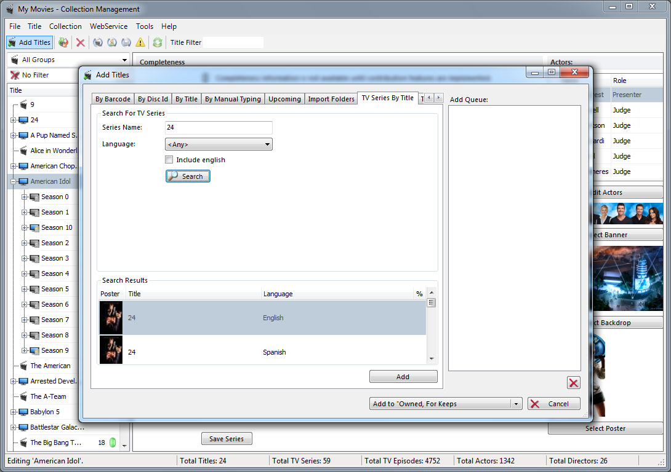Switch to the Import Folders tab
The width and height of the screenshot is (671, 472).
point(331,99)
